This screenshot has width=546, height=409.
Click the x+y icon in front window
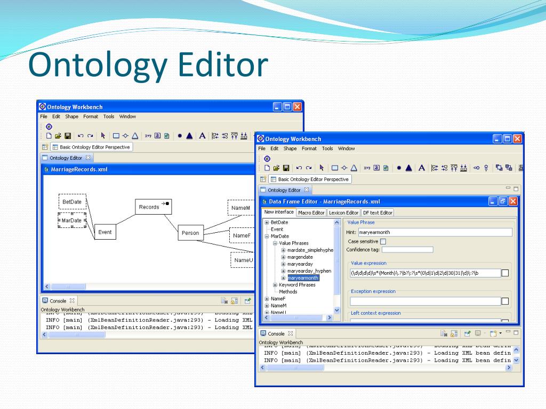point(367,168)
